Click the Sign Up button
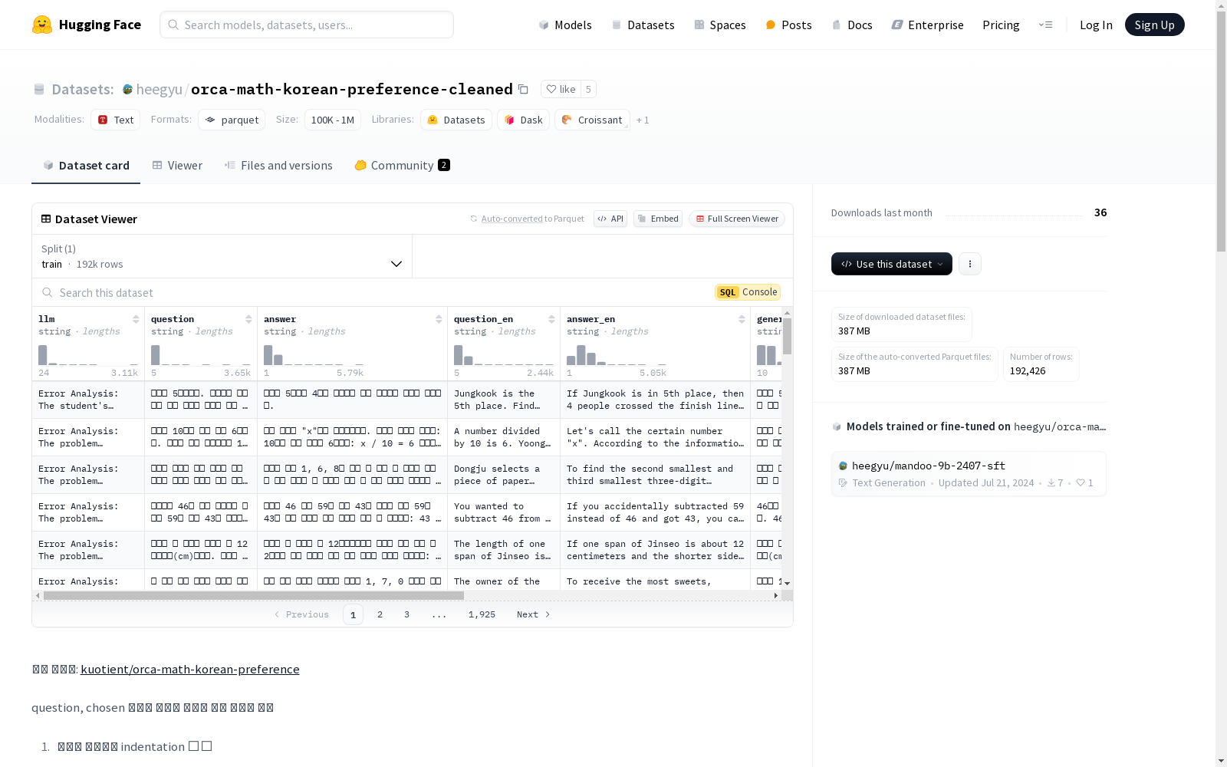This screenshot has width=1227, height=767. [x=1154, y=25]
